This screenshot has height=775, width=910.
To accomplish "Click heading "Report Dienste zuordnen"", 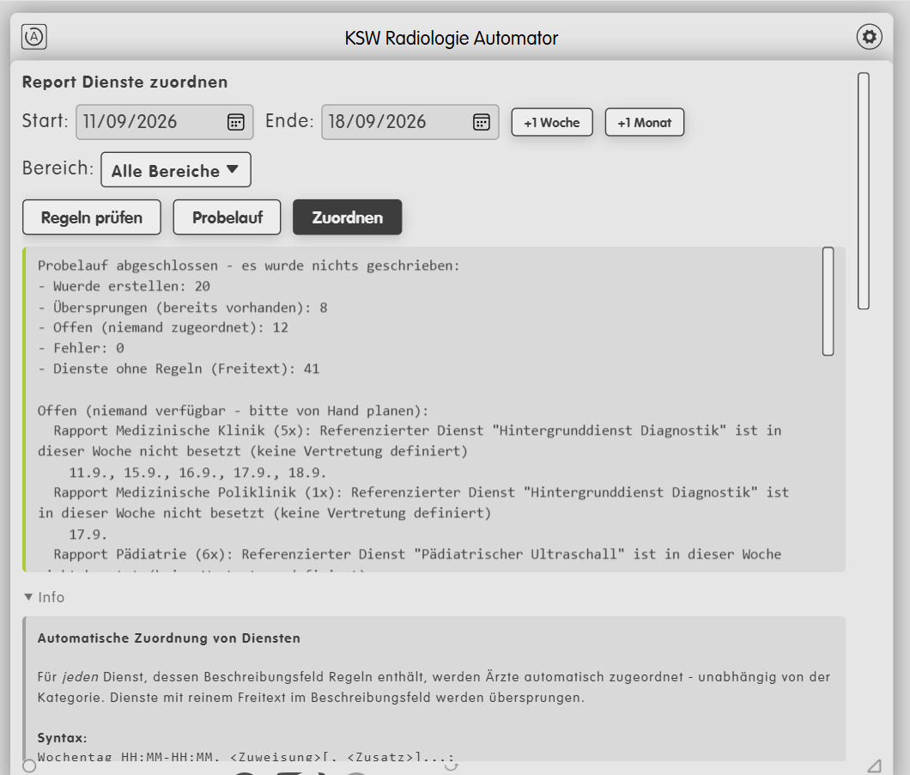I will pos(124,82).
